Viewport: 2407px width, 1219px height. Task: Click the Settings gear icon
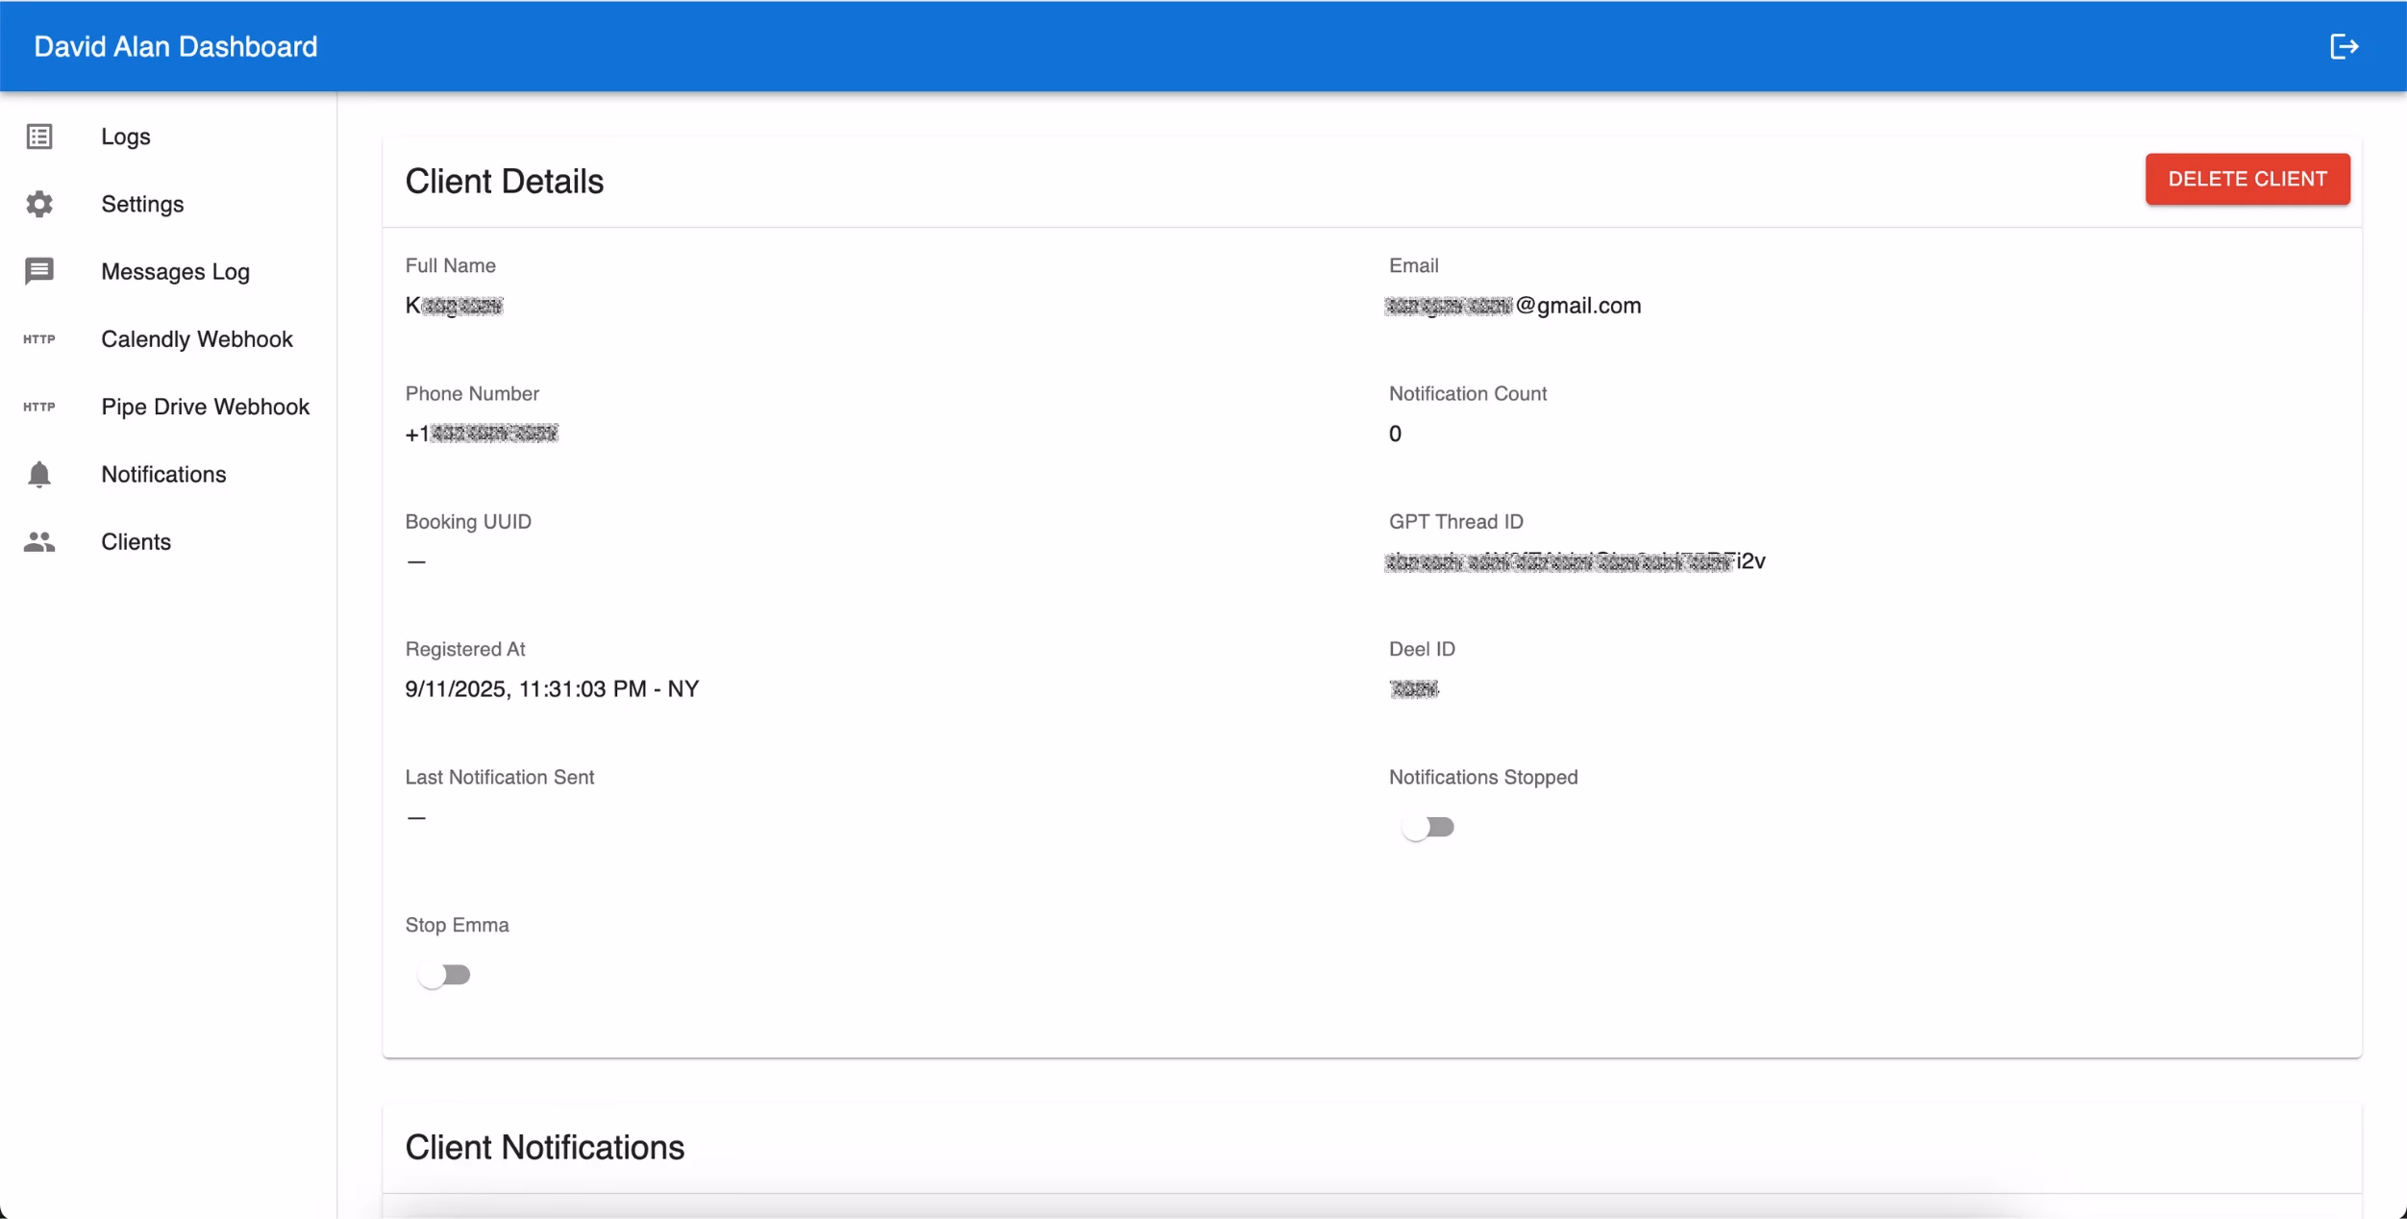(39, 204)
